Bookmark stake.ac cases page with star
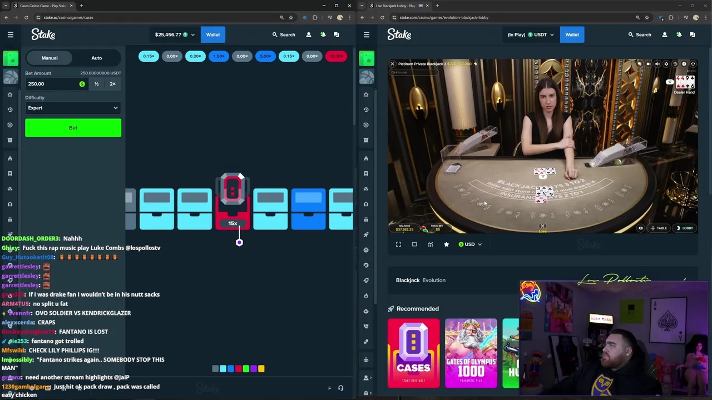The image size is (712, 400). 290,17
